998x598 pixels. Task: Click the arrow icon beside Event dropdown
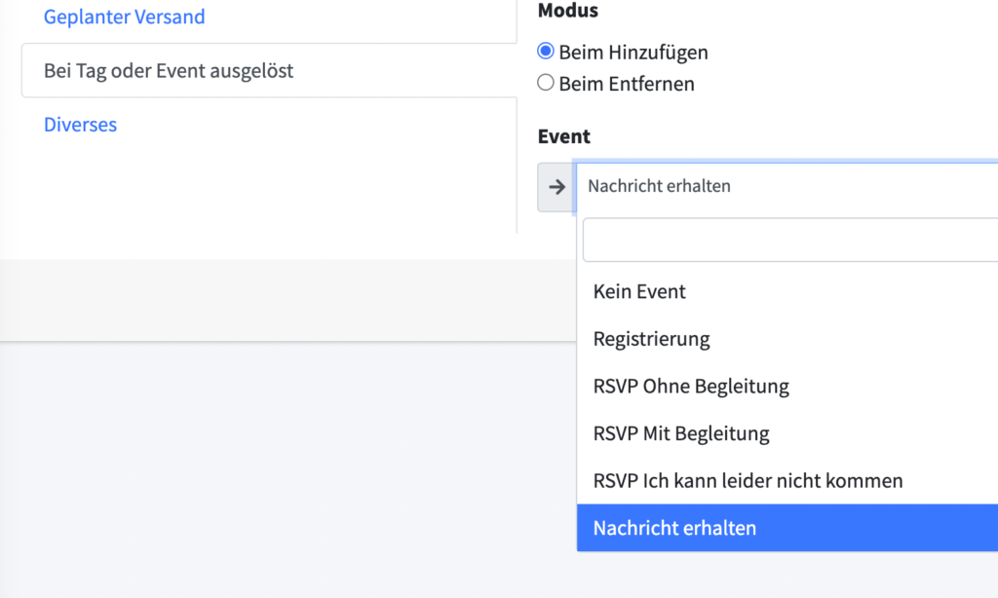tap(557, 187)
